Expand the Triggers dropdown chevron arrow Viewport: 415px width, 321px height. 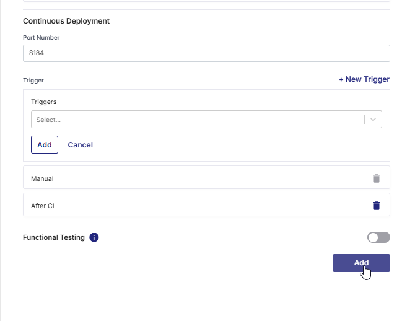coord(373,120)
